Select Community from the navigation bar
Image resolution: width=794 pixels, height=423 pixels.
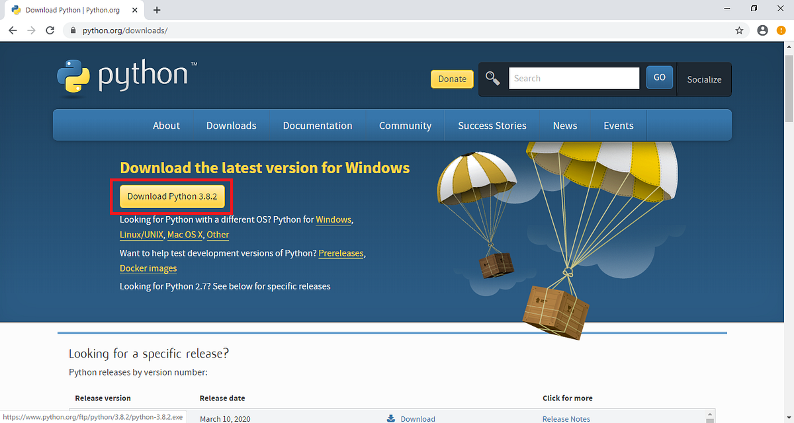pyautogui.click(x=405, y=125)
